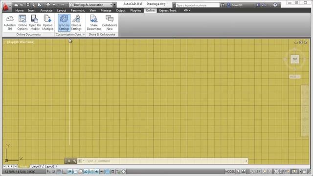
Task: Click the Hardware Acceleration icon in status bar
Action: (287, 172)
